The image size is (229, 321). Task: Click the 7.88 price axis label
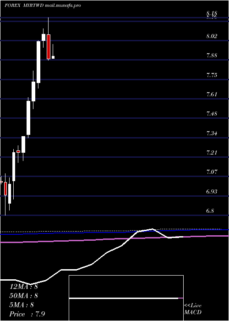[x=212, y=55]
